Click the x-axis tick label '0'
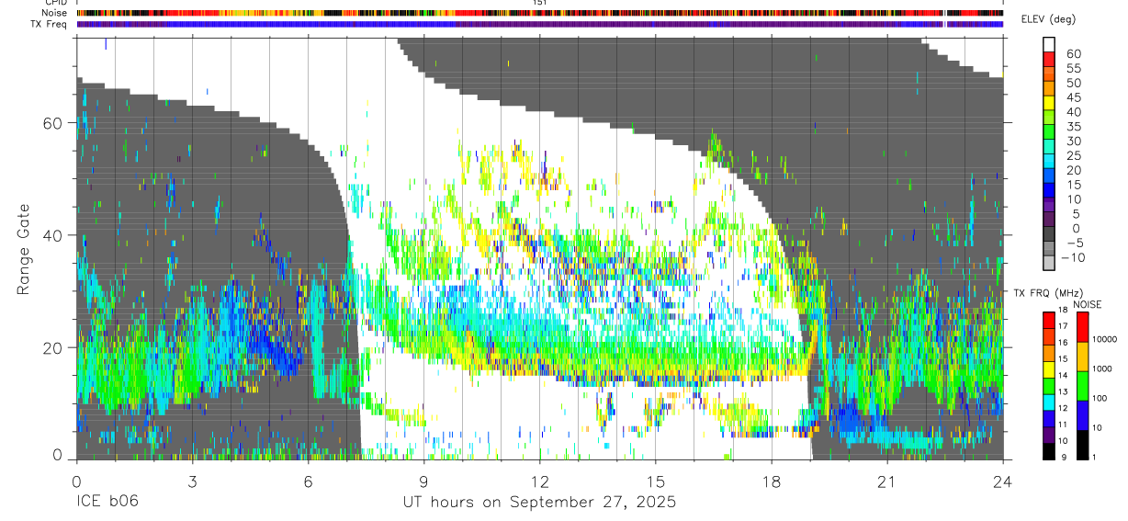1128x521 pixels. [x=76, y=481]
